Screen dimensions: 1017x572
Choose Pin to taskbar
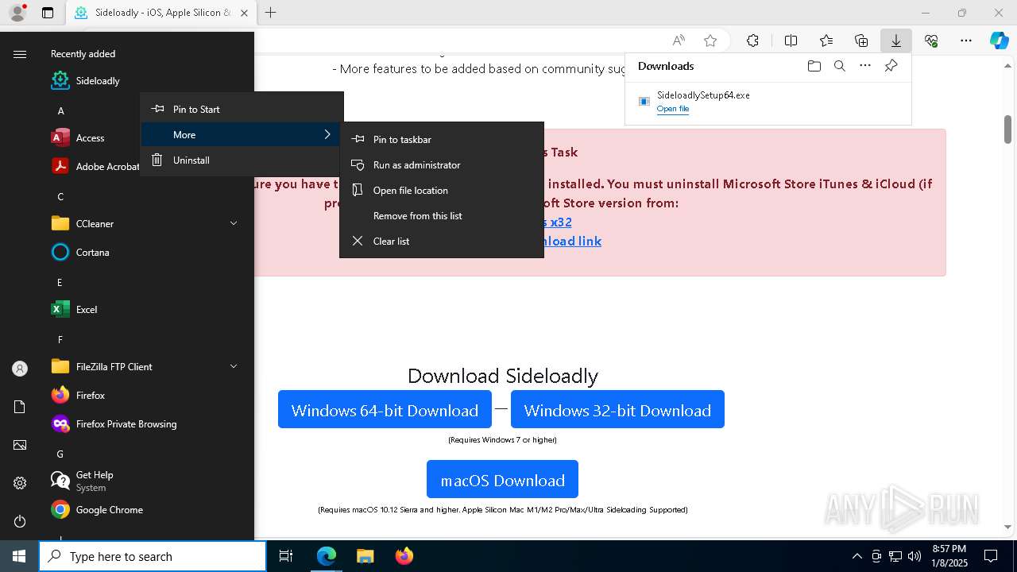[442, 139]
